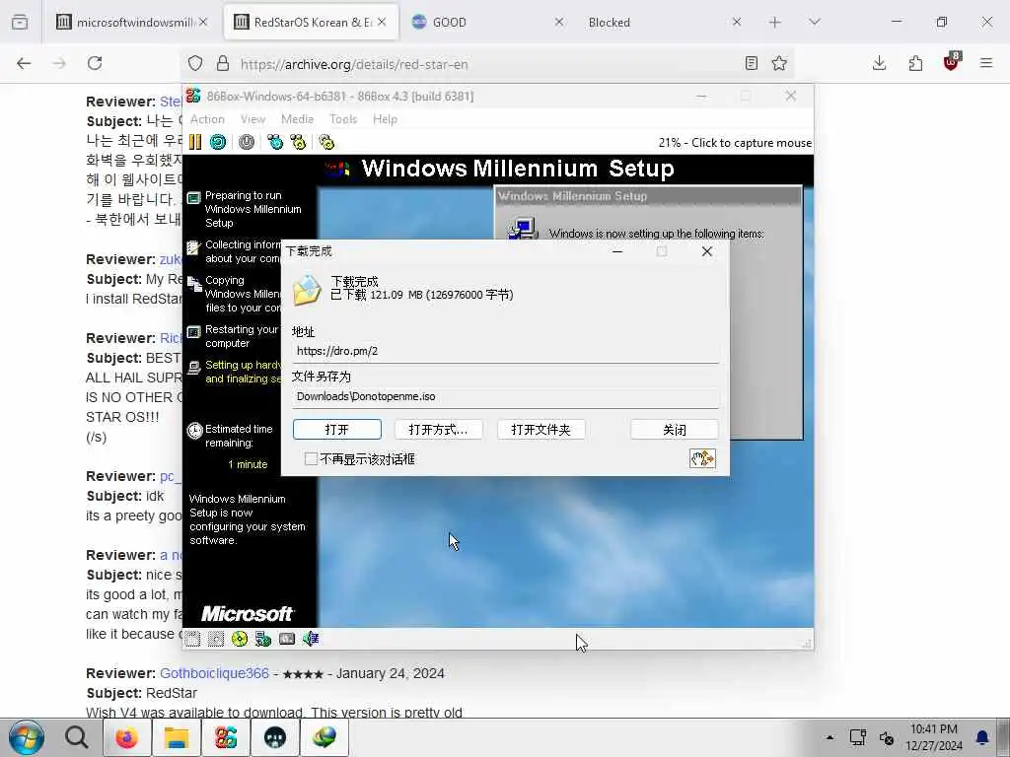
Task: Open Firefox Downloads panel arrow icon
Action: [879, 63]
